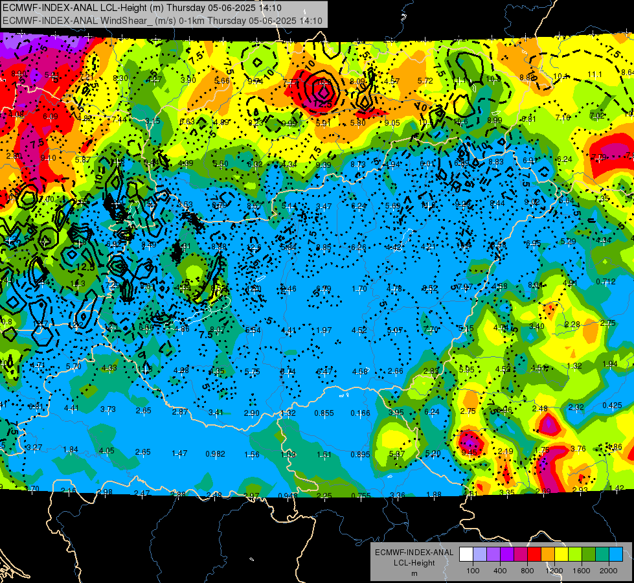The height and width of the screenshot is (583, 634).
Task: Click the pale lavender legend swatch
Action: [x=480, y=554]
